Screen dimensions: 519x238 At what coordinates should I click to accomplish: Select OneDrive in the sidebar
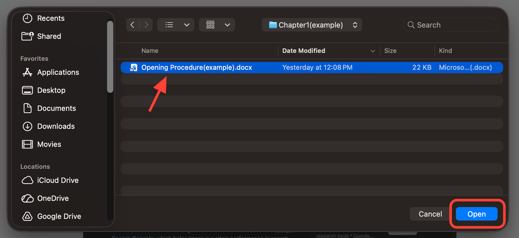pos(53,198)
